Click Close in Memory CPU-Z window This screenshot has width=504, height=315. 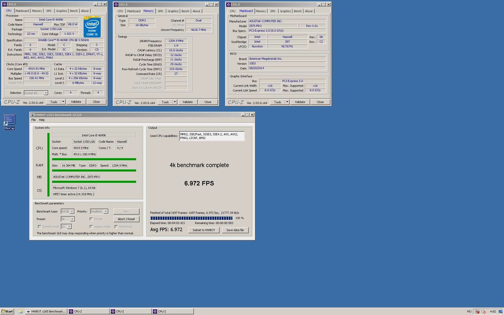coord(208,102)
